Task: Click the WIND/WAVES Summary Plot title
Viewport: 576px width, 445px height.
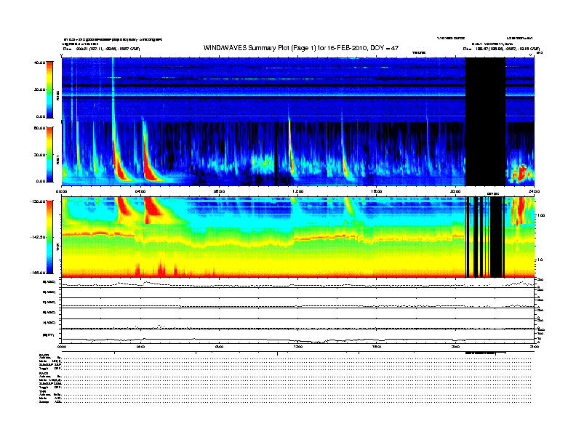Action: point(301,48)
